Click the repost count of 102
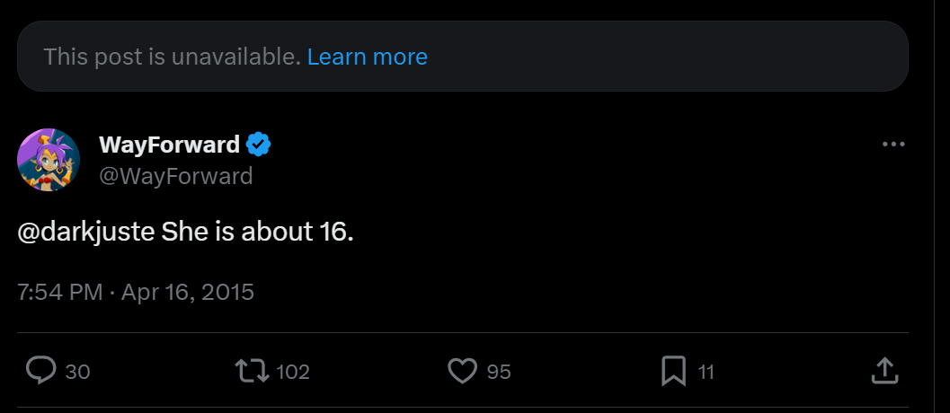The height and width of the screenshot is (413, 950). point(293,372)
